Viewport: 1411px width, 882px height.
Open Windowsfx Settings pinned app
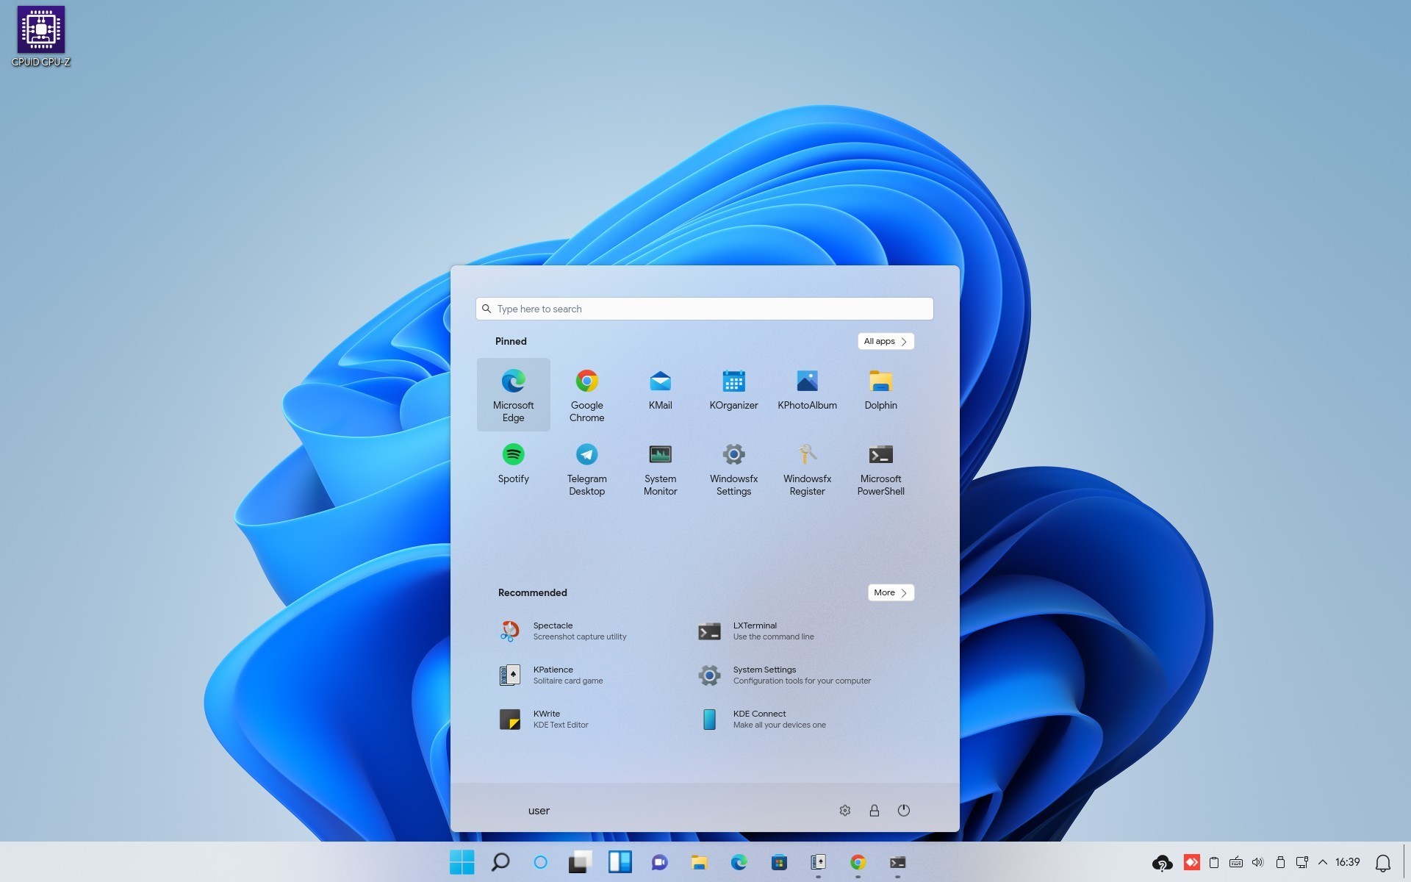[733, 468]
